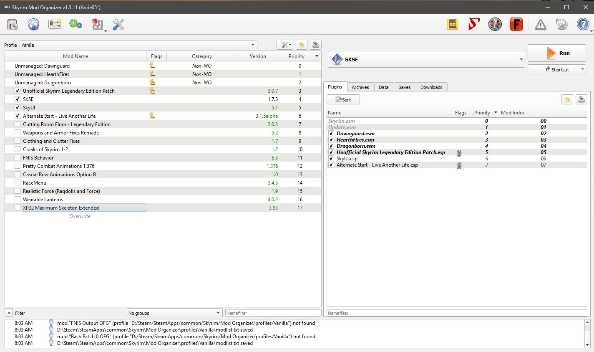
Task: Click paperclip icon for Alternate Start plugin
Action: (x=459, y=165)
